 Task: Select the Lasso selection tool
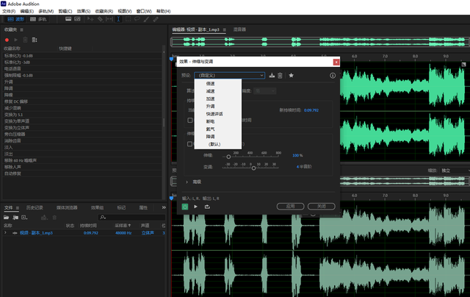(137, 19)
